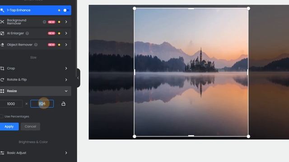
Task: Open the Basic Adjust tool
Action: (x=35, y=153)
